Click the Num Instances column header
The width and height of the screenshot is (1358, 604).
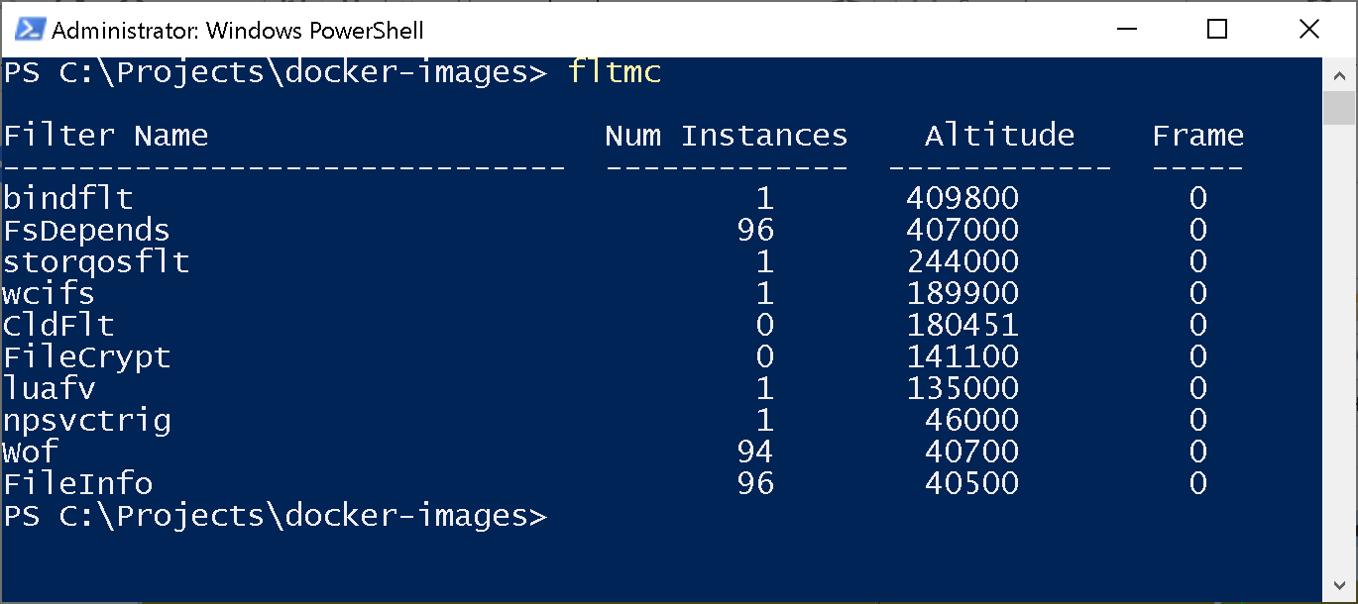[726, 136]
